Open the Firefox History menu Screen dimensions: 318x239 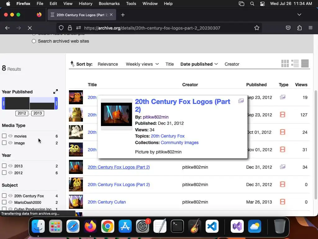pyautogui.click(x=85, y=4)
